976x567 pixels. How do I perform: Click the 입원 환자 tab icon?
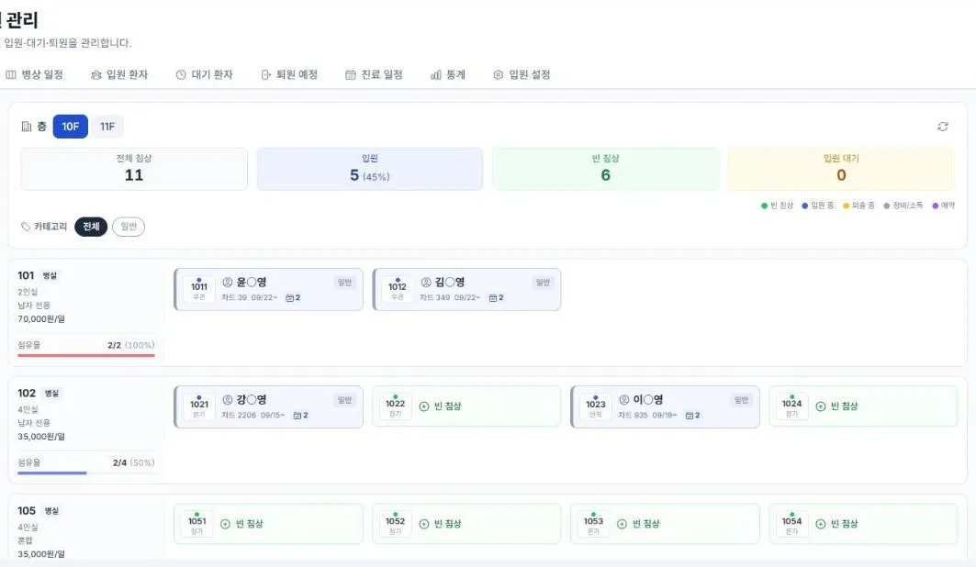[x=95, y=74]
